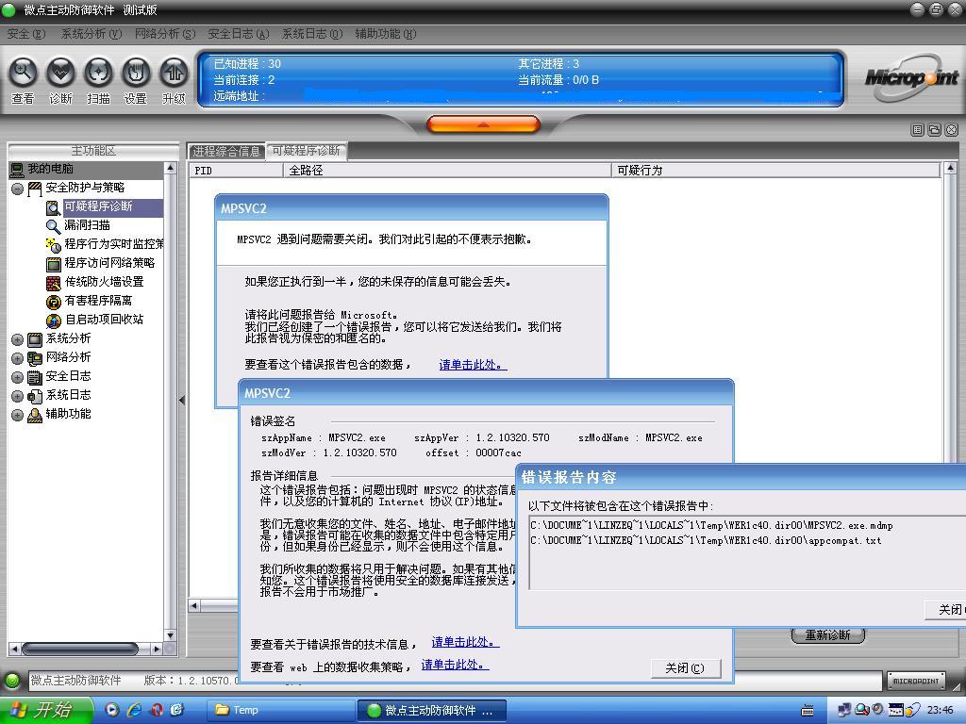The image size is (966, 724).
Task: Click 请单击此处 link for web data policy
Action: click(x=455, y=665)
